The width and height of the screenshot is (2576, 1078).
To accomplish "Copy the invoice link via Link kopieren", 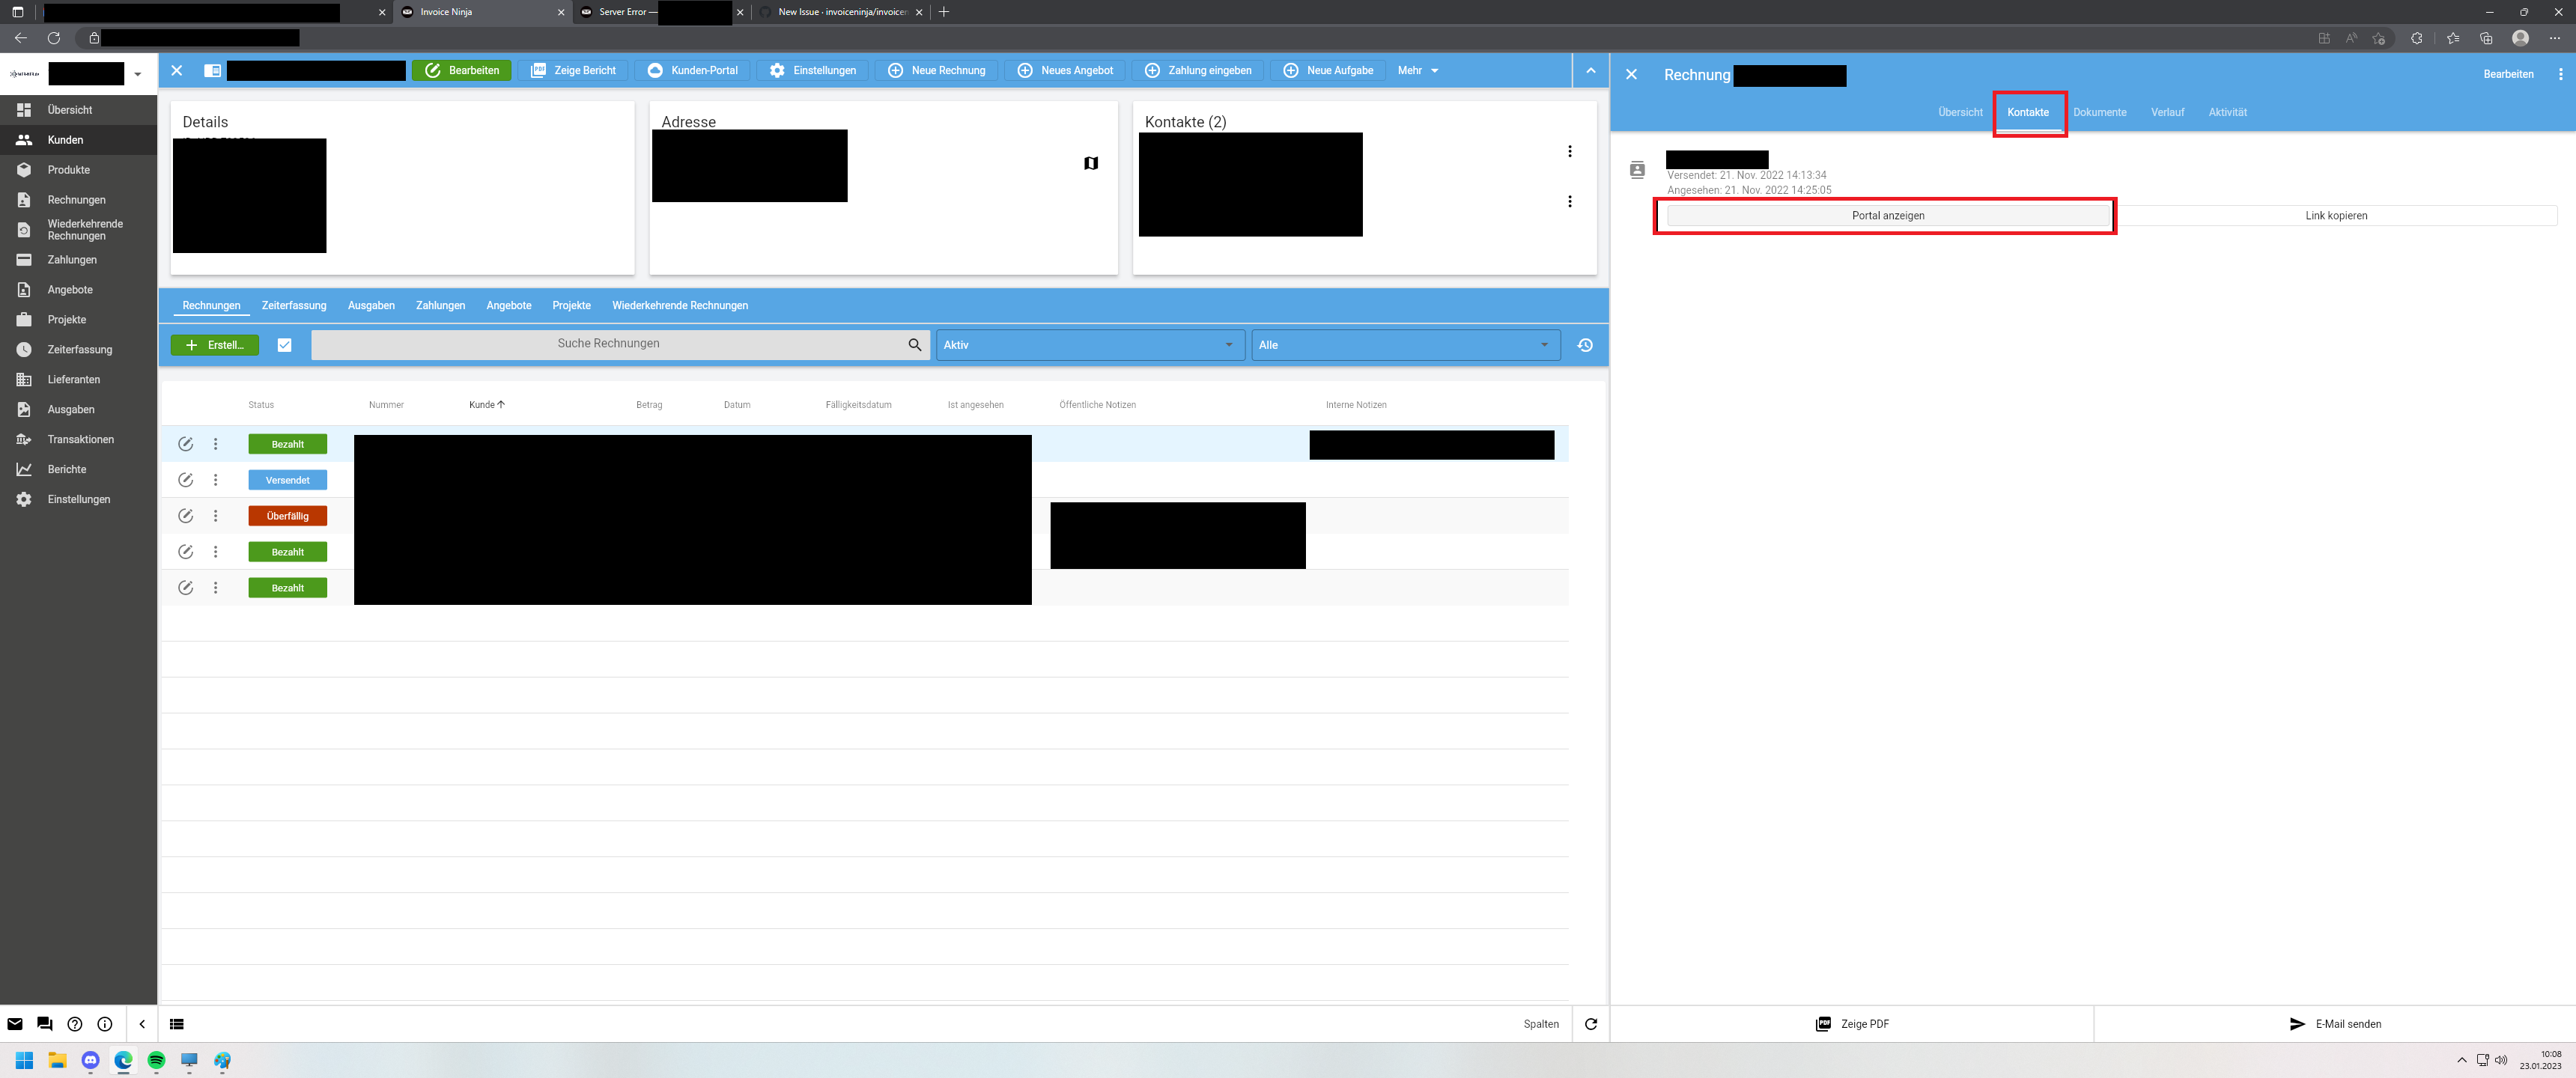I will [x=2336, y=215].
